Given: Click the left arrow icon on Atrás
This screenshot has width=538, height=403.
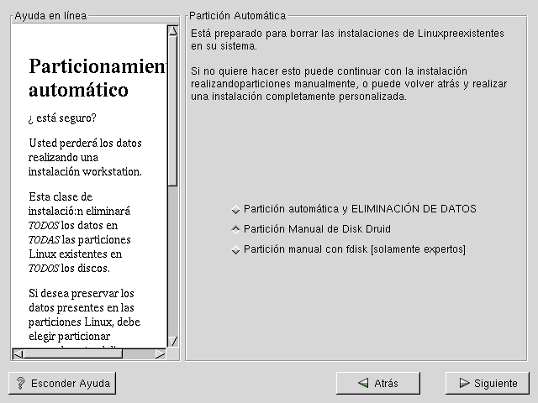Looking at the screenshot, I should coord(363,383).
